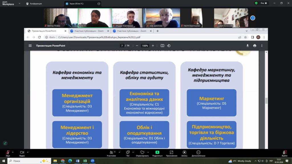Open the PDF sidebar hamburger menu
Screen dimensions: 292x164
pyautogui.click(x=30, y=46)
